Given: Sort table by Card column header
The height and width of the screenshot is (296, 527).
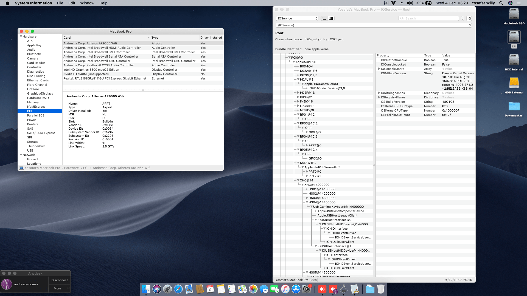Looking at the screenshot, I should (106, 38).
